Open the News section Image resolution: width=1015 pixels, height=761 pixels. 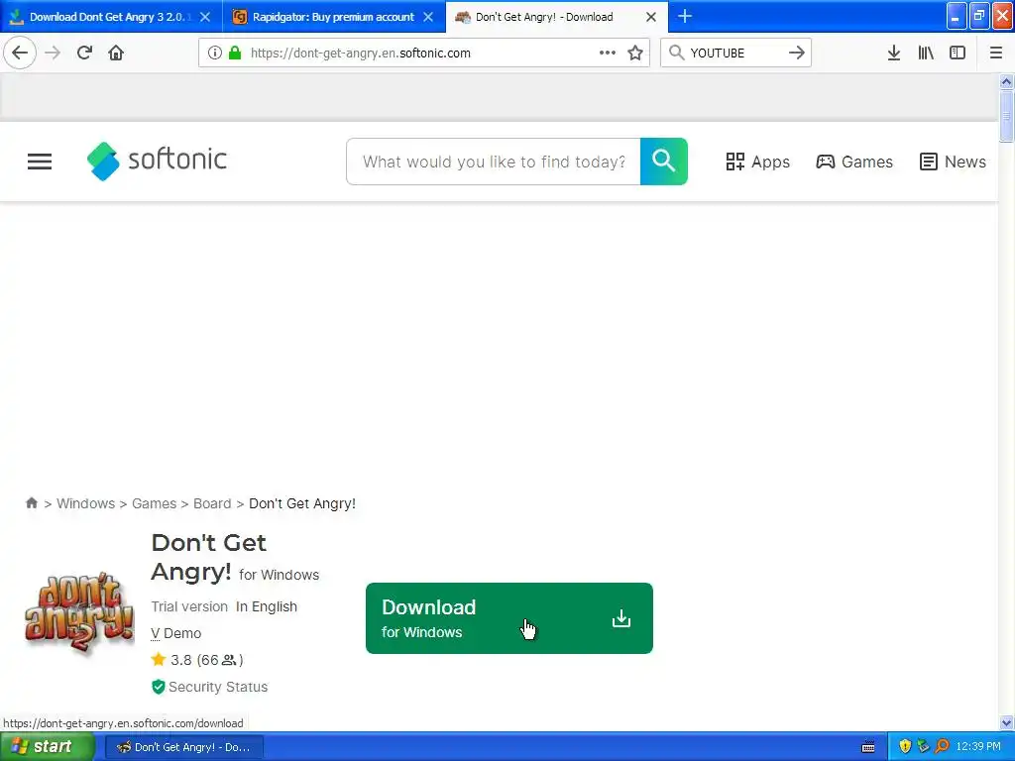[x=953, y=162]
